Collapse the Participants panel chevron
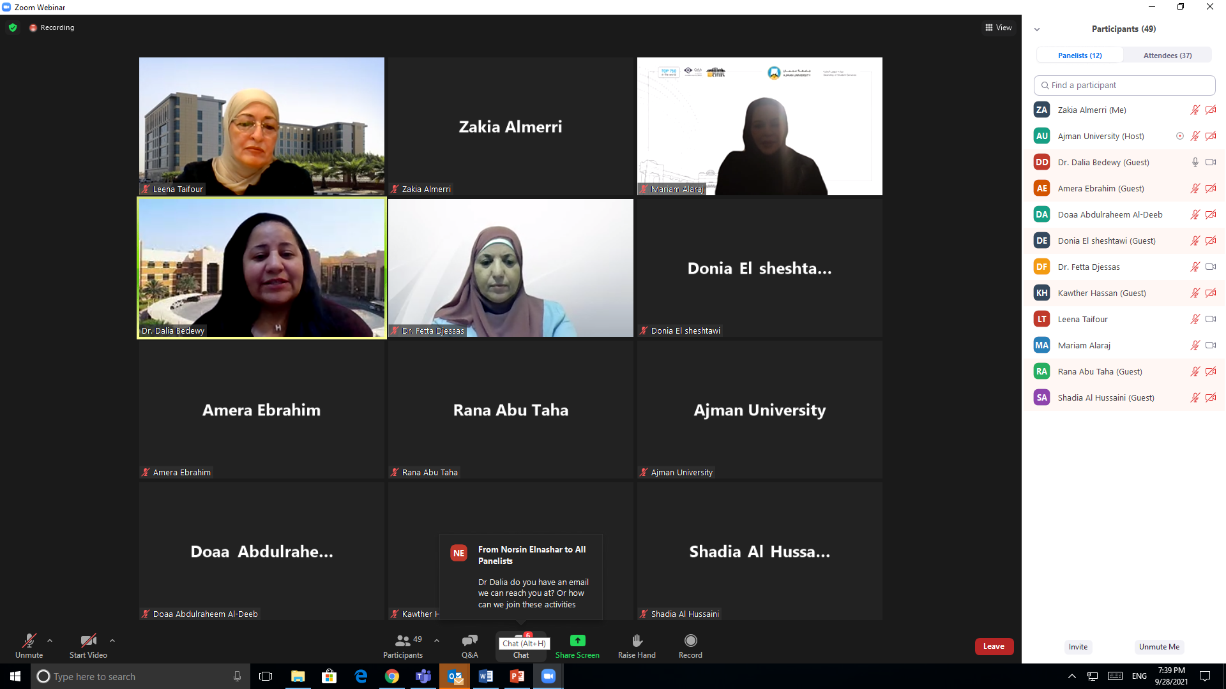 click(x=1037, y=29)
